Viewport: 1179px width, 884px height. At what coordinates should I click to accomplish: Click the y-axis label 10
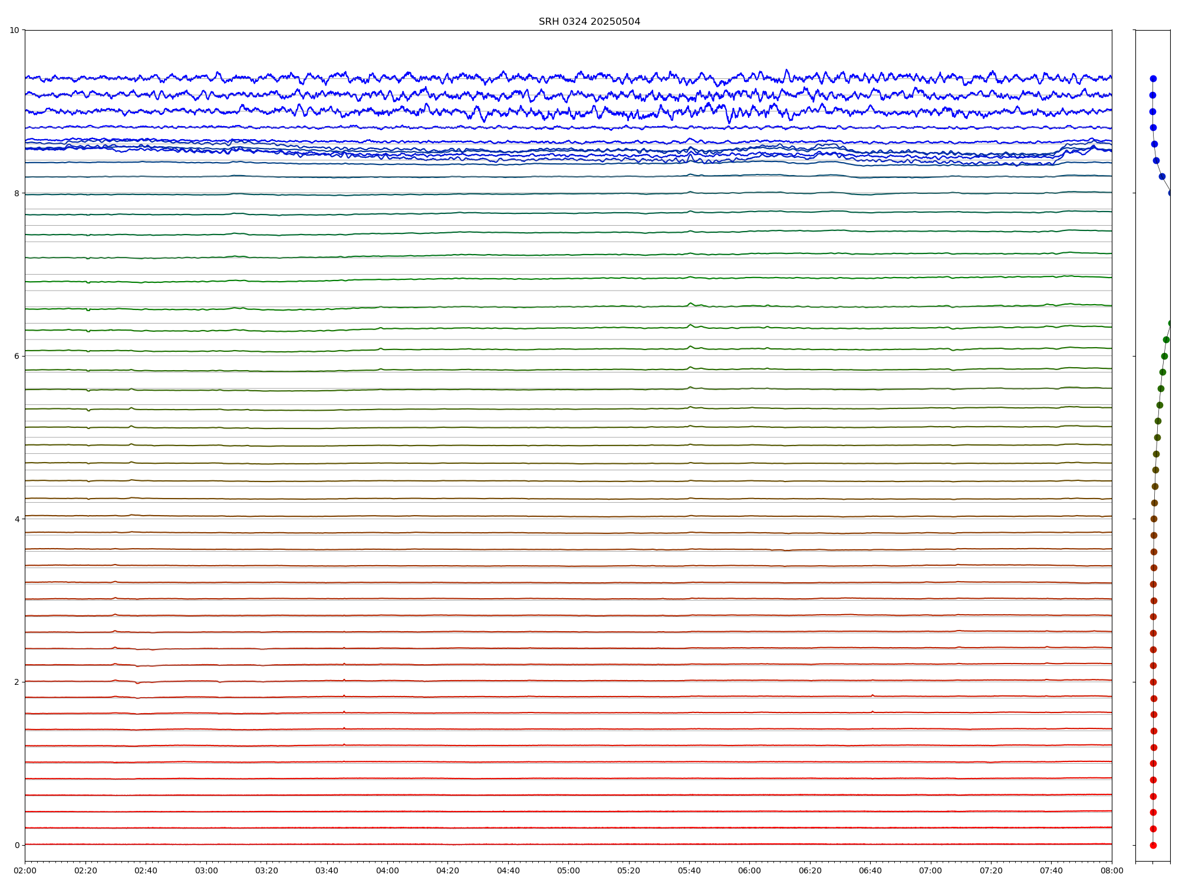click(14, 30)
